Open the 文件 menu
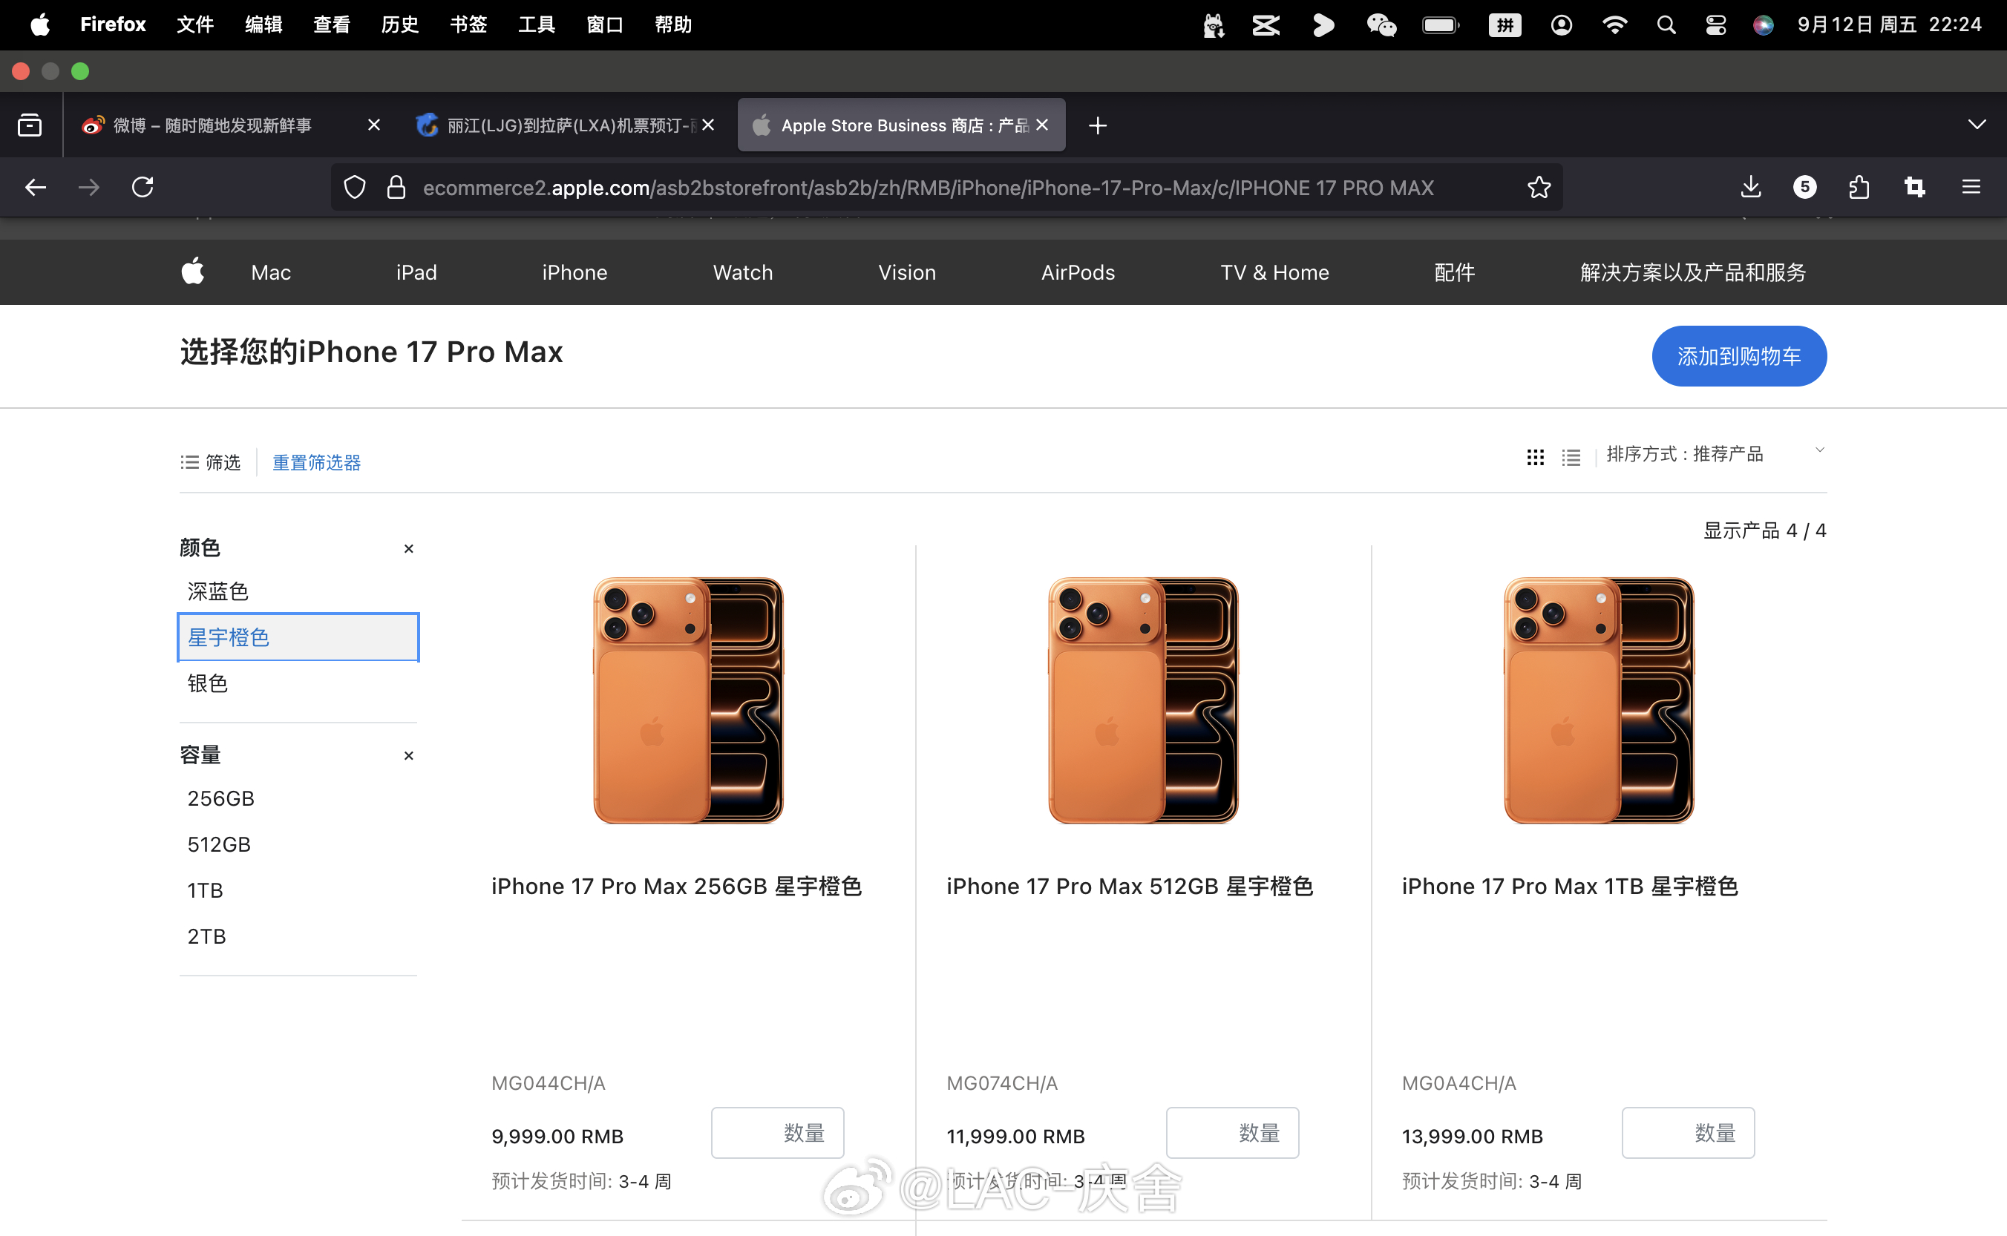The width and height of the screenshot is (2007, 1236). click(195, 24)
